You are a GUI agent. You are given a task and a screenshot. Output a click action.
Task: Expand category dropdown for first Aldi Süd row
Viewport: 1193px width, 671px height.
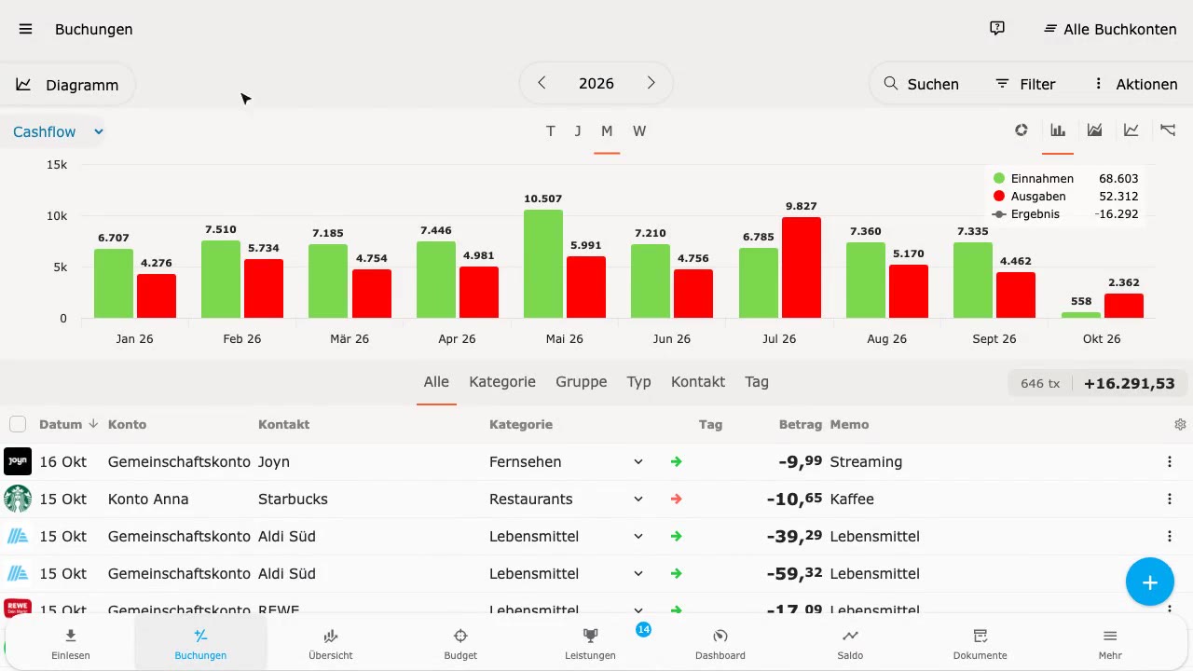pyautogui.click(x=638, y=536)
